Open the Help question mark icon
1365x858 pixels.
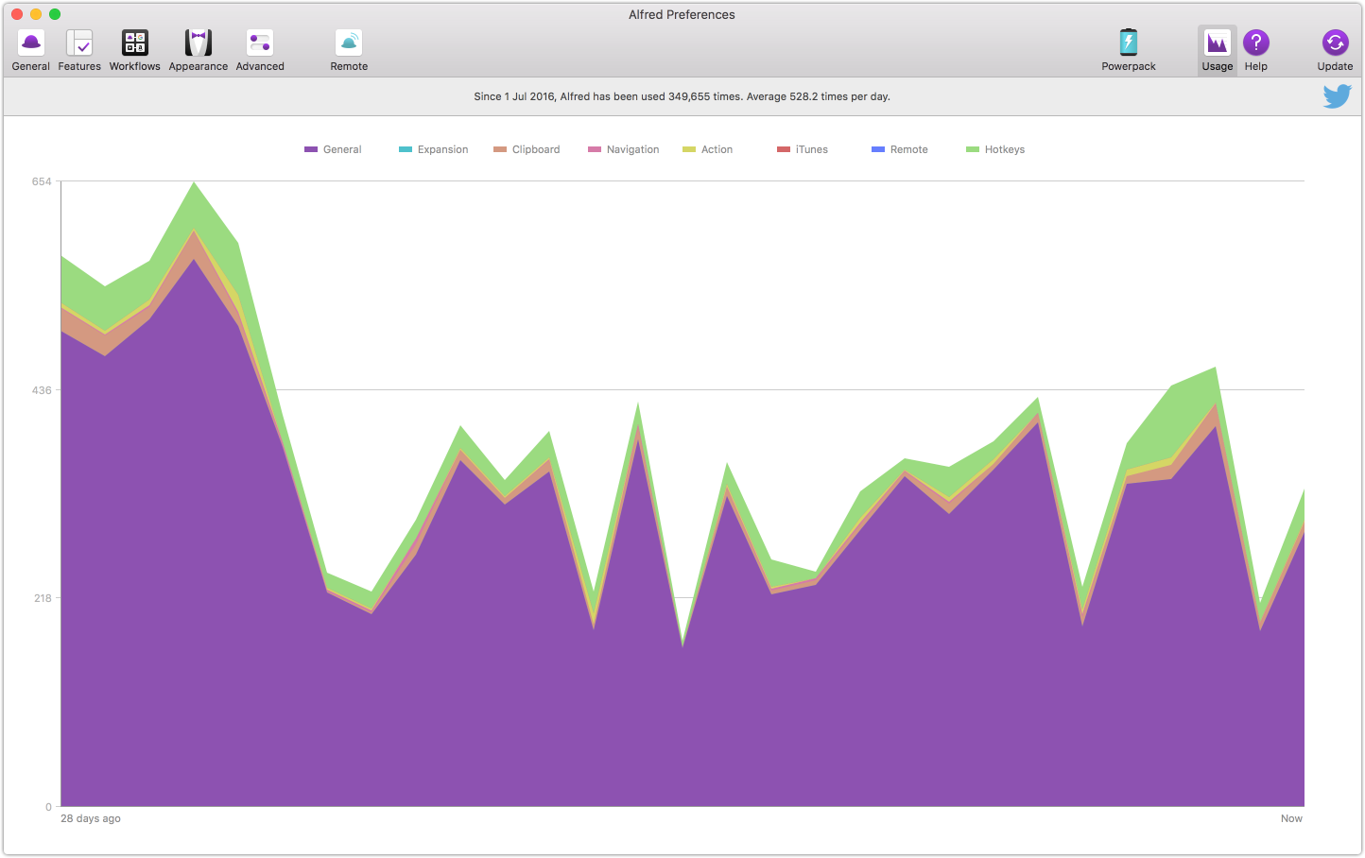(x=1256, y=43)
